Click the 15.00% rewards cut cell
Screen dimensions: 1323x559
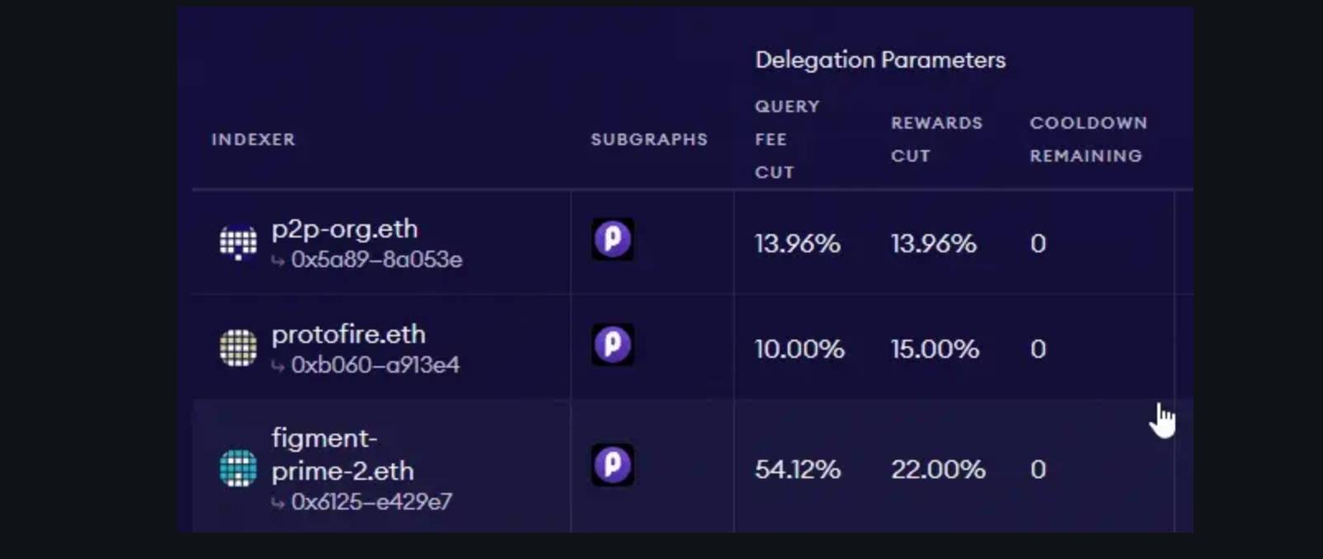(935, 349)
